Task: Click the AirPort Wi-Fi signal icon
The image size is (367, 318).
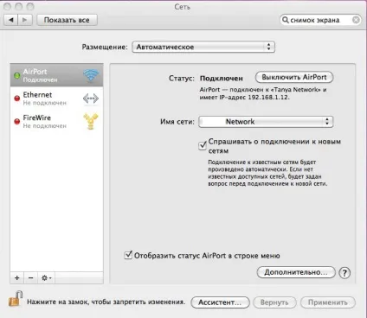Action: 91,75
